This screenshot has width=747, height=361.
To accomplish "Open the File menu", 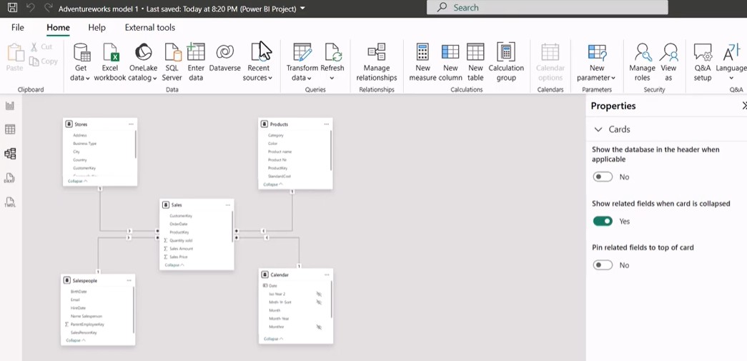I will pos(17,27).
